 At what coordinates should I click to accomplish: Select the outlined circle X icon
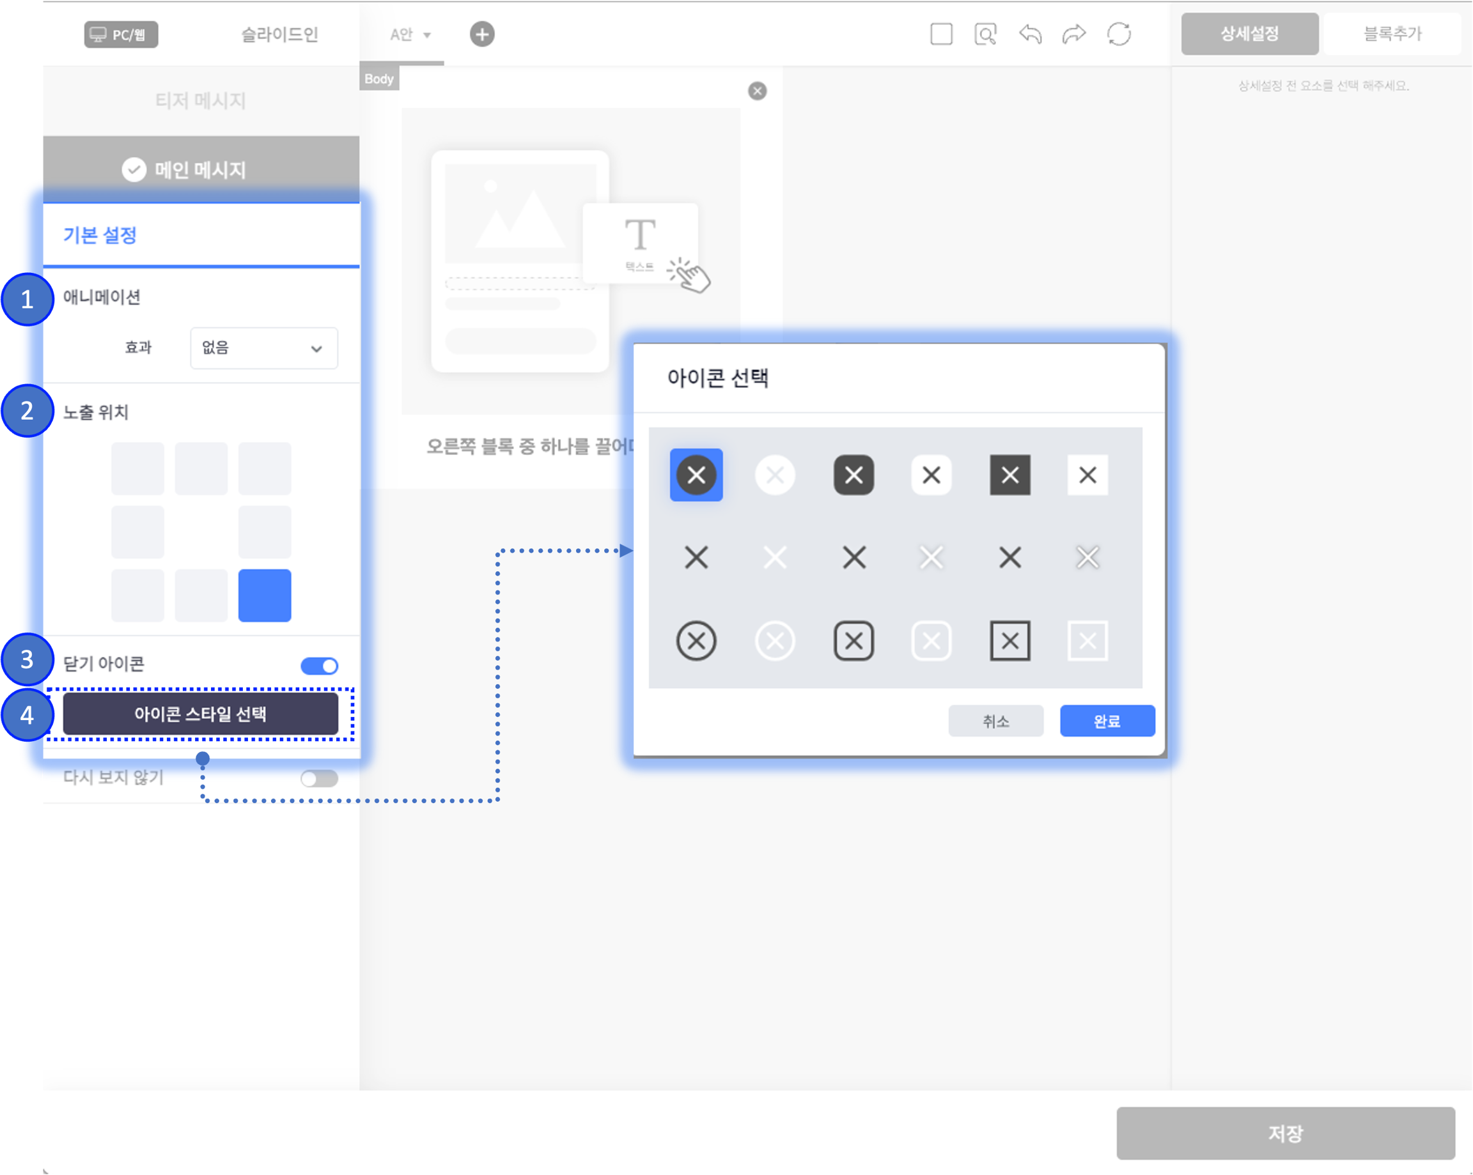click(x=696, y=641)
